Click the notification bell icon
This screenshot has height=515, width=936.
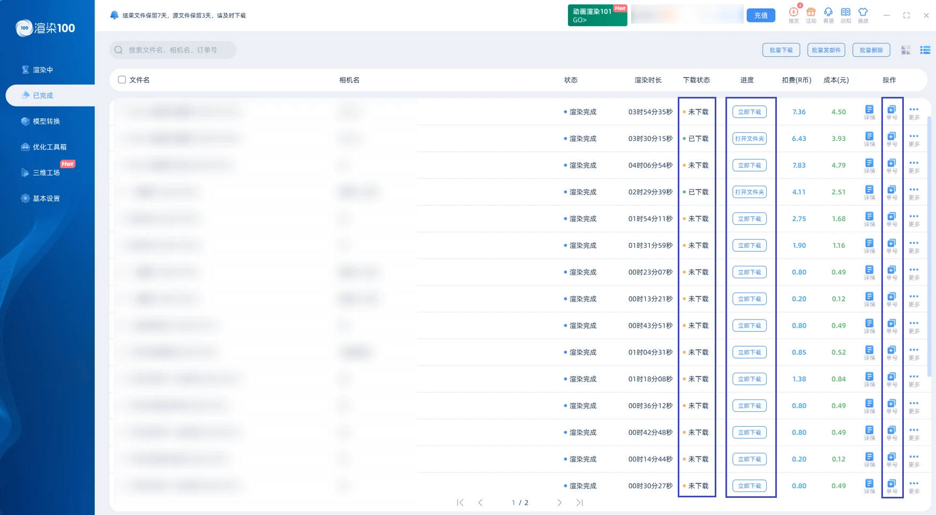(114, 15)
